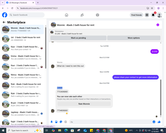Open the account profile menu
The height and width of the screenshot is (133, 166).
tap(159, 15)
